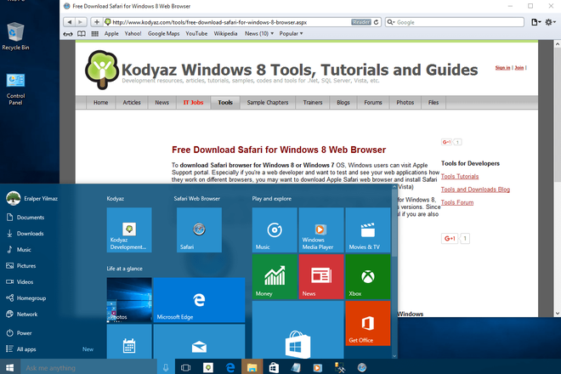Show Top Sites grid icon
Viewport: 561px width, 374px height.
click(x=95, y=34)
